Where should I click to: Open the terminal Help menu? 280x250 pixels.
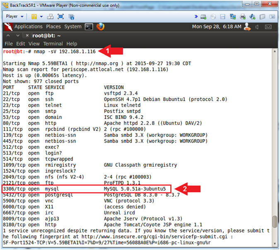(x=72, y=44)
